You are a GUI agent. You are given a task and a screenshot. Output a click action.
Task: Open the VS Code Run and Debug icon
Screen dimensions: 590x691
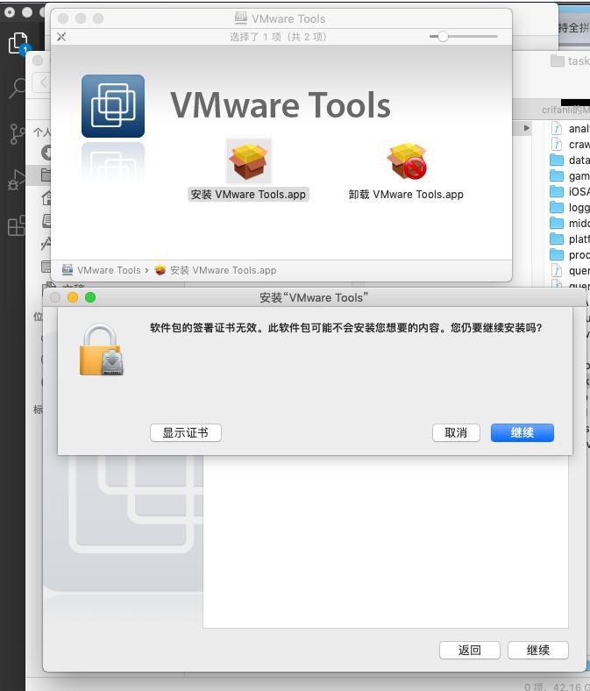(16, 180)
